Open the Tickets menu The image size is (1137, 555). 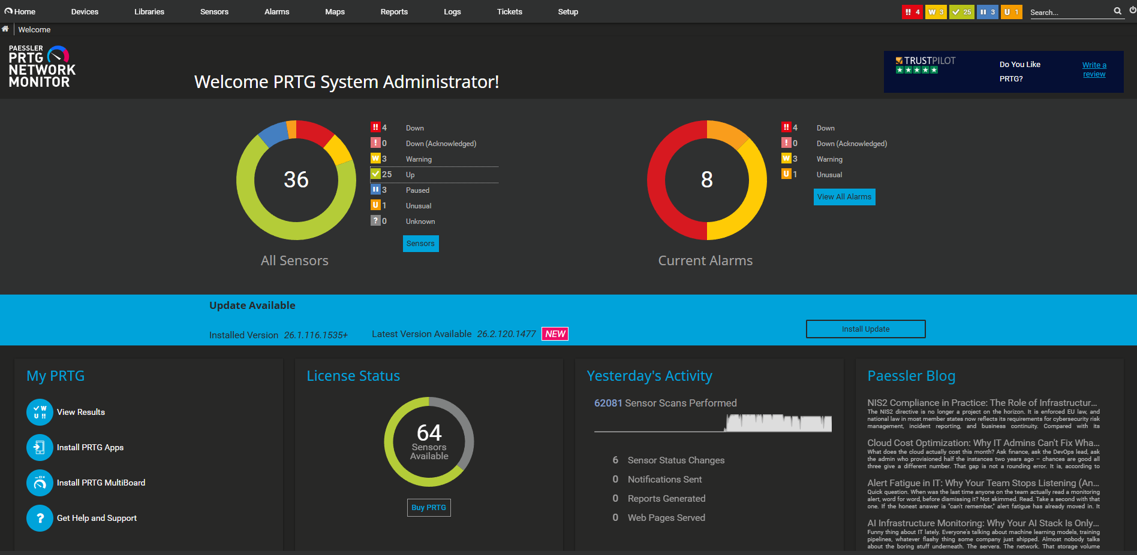coord(510,11)
